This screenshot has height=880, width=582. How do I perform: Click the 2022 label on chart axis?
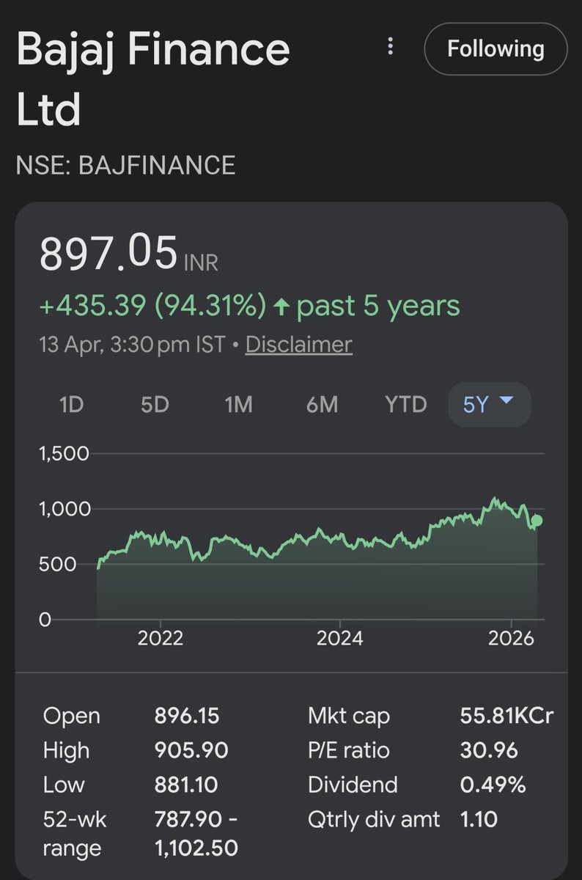tap(160, 638)
